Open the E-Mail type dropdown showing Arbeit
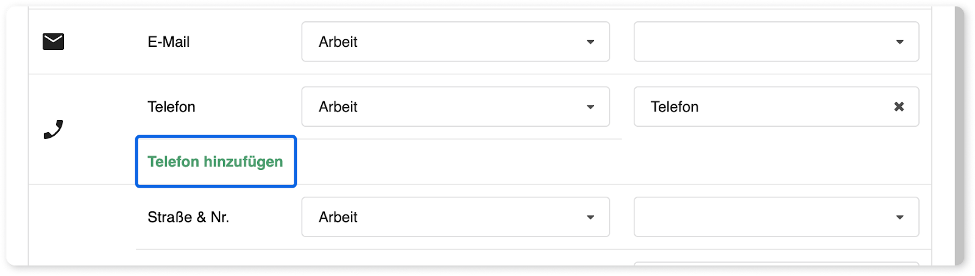Screen dimensions: 975x276 [456, 42]
